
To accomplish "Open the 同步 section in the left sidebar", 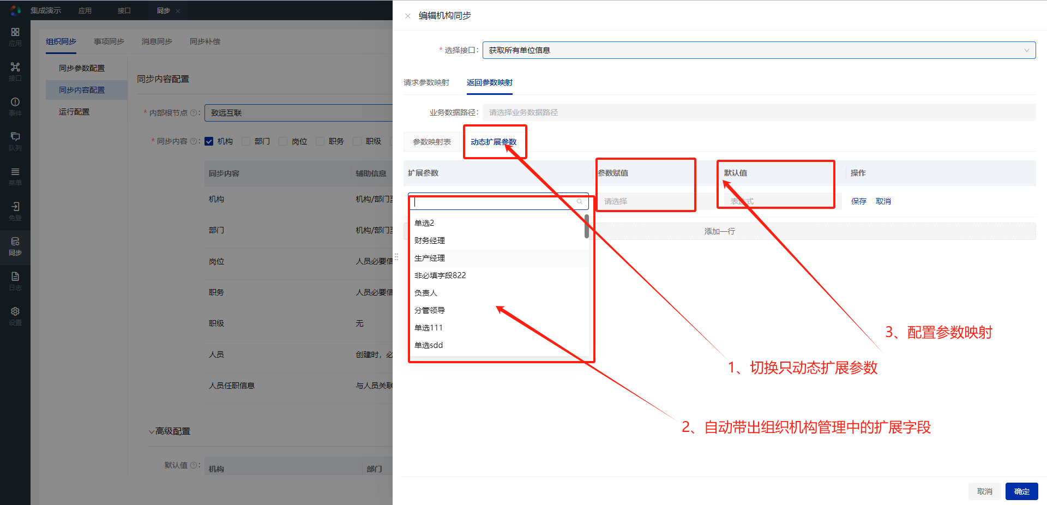I will (15, 247).
